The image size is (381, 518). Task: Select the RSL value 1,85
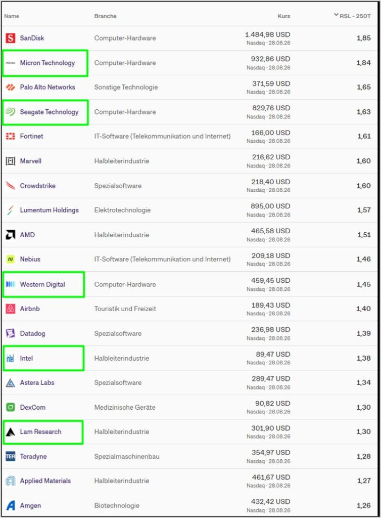pyautogui.click(x=364, y=38)
